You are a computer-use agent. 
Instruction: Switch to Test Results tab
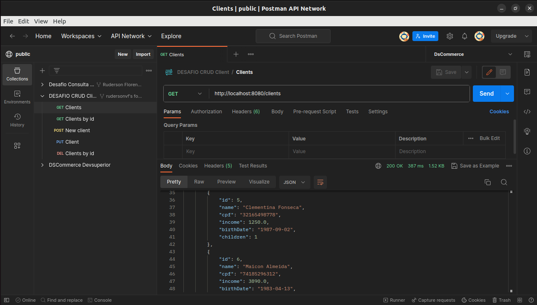coord(253,166)
